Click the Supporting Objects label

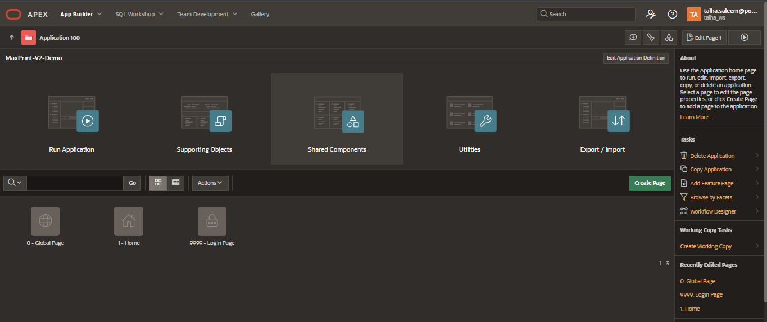pos(204,149)
